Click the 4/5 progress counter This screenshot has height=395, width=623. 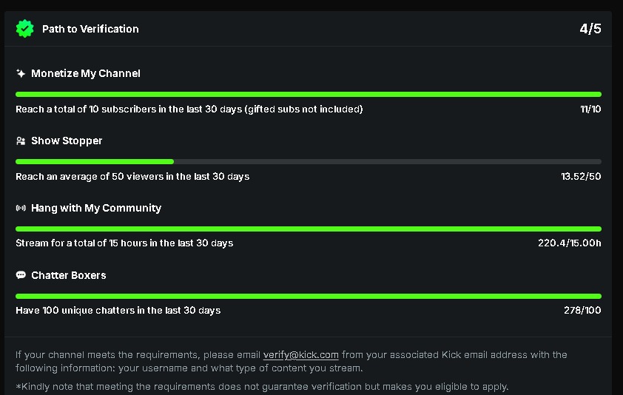pyautogui.click(x=590, y=29)
